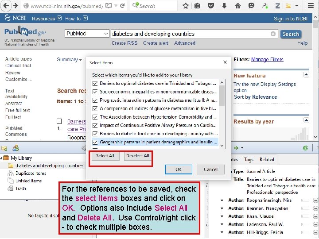The width and height of the screenshot is (319, 239).
Task: Uncheck 'Barriers to diabetic foot care' item
Action: pos(95,134)
